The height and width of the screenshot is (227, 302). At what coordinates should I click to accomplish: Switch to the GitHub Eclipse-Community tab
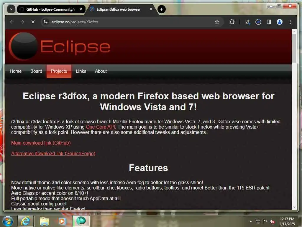(x=51, y=9)
